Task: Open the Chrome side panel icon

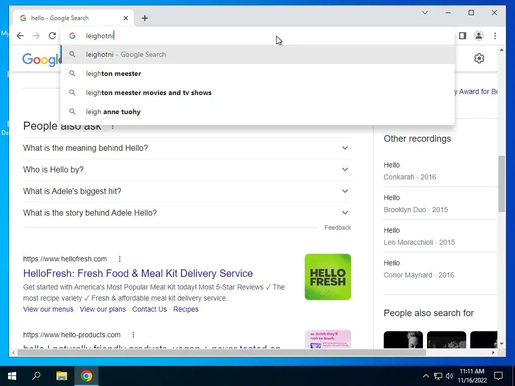Action: tap(463, 36)
